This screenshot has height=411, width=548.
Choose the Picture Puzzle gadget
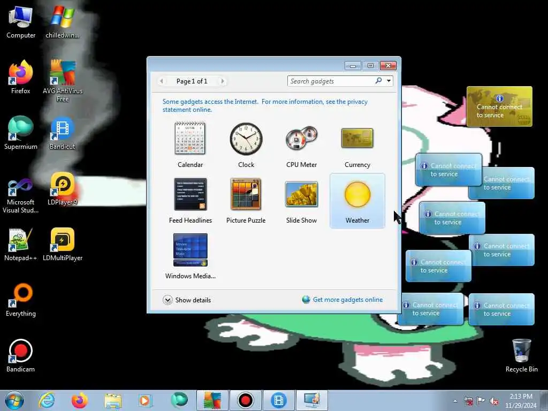coord(246,201)
